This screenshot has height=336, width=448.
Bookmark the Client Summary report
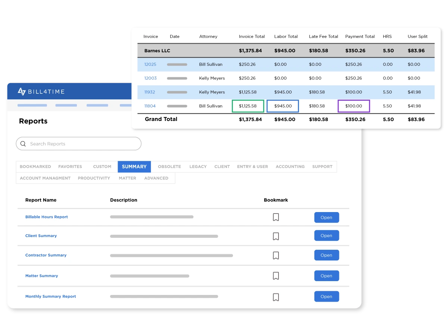pos(276,236)
